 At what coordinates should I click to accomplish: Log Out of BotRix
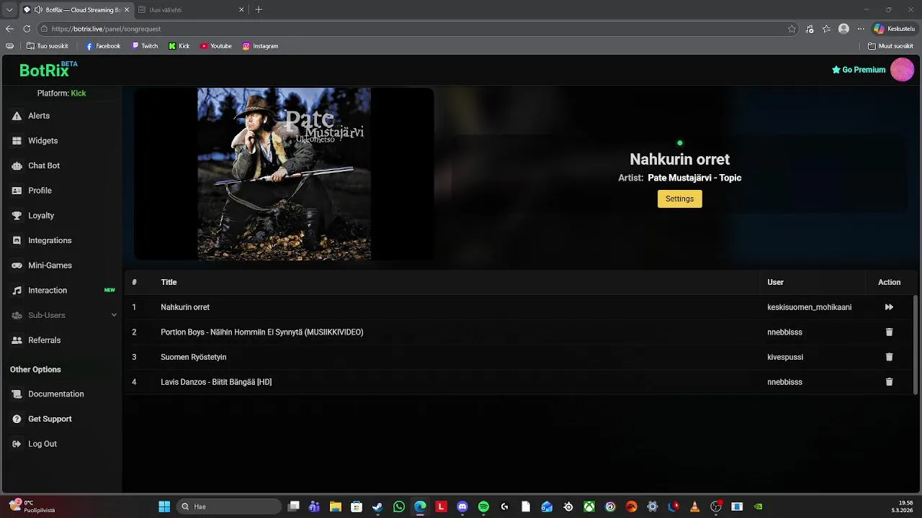click(x=42, y=444)
